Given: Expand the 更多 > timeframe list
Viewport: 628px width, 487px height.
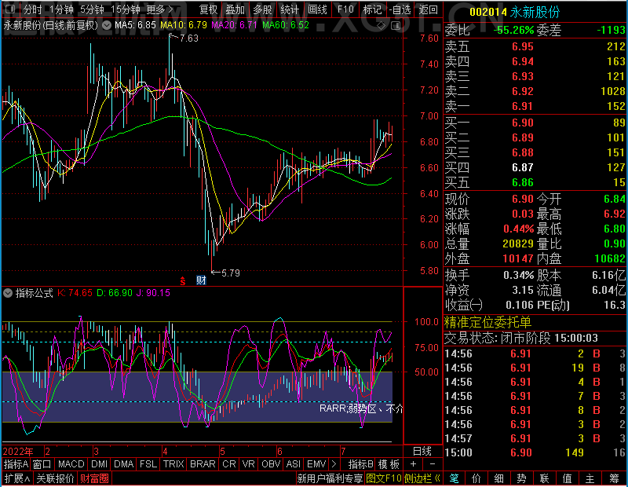Looking at the screenshot, I should 159,9.
